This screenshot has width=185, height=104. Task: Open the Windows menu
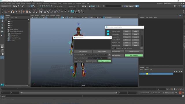[29, 3]
